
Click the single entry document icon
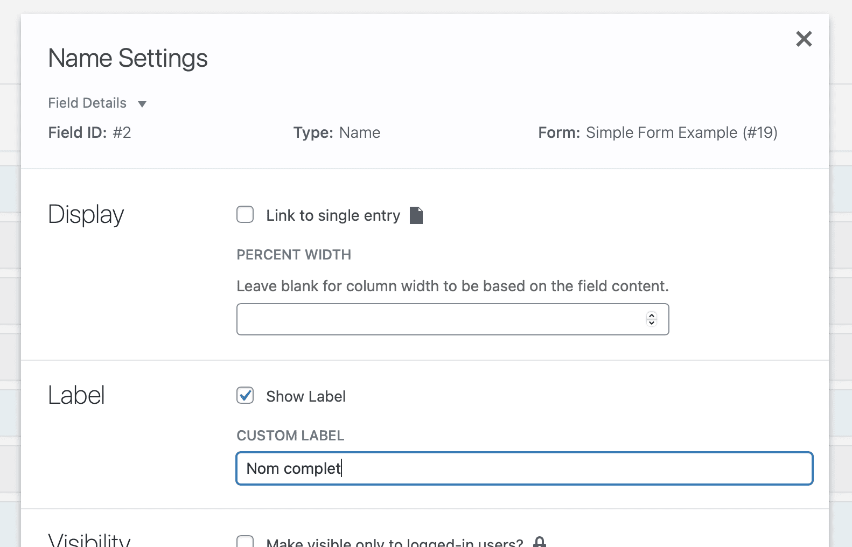pos(416,215)
